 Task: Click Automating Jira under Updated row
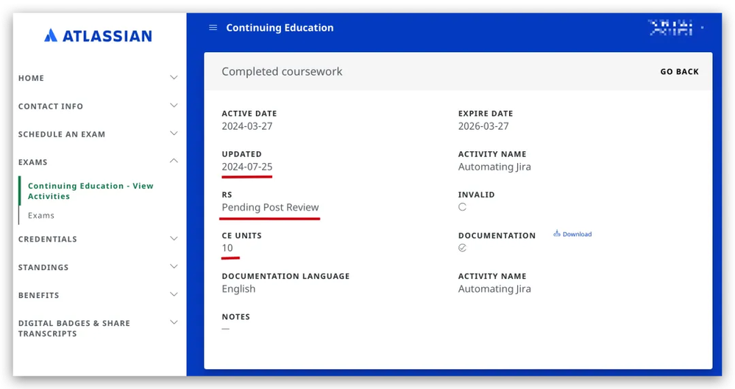(494, 167)
